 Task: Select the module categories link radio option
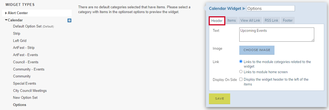[241, 62]
